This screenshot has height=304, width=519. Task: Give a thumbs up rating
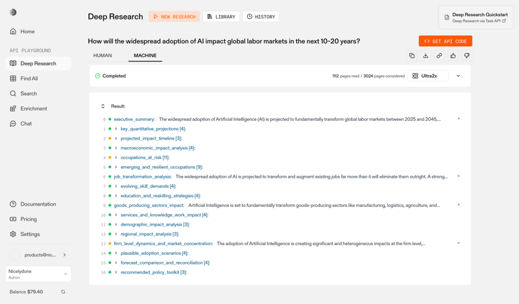click(453, 56)
